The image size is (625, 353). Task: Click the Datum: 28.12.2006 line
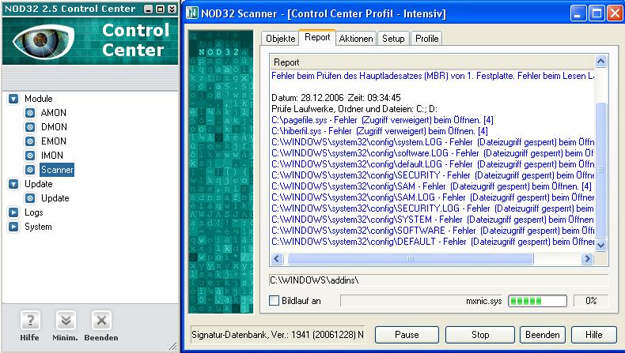pos(336,98)
